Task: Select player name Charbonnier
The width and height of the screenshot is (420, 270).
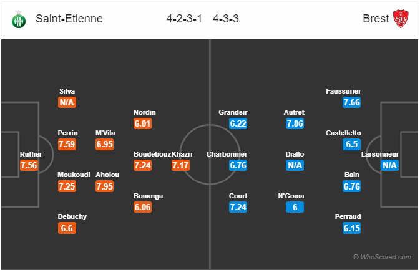Action: pos(227,154)
